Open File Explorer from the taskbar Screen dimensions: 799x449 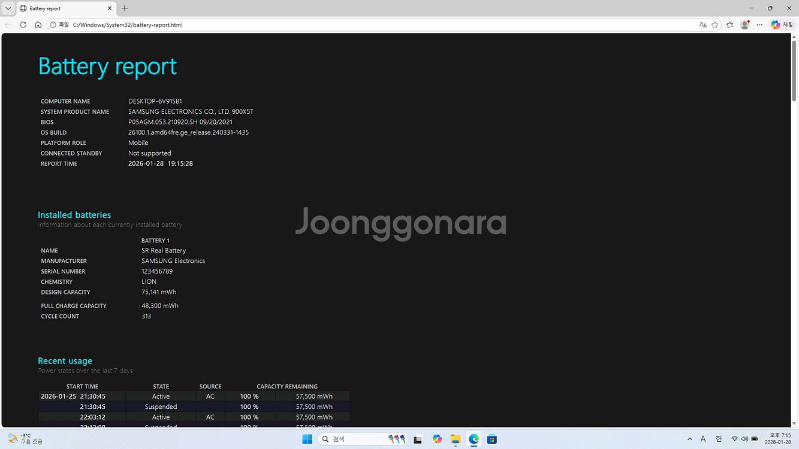455,439
